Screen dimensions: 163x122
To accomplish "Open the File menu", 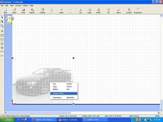I will 2,6.
